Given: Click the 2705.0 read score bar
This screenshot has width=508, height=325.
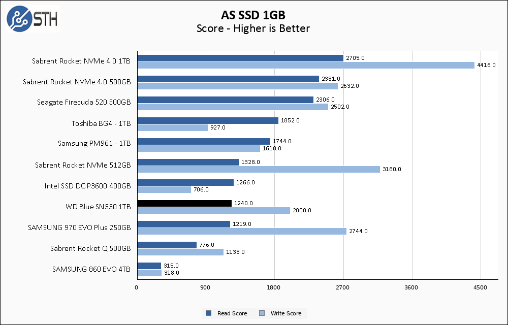Looking at the screenshot, I should [x=240, y=58].
